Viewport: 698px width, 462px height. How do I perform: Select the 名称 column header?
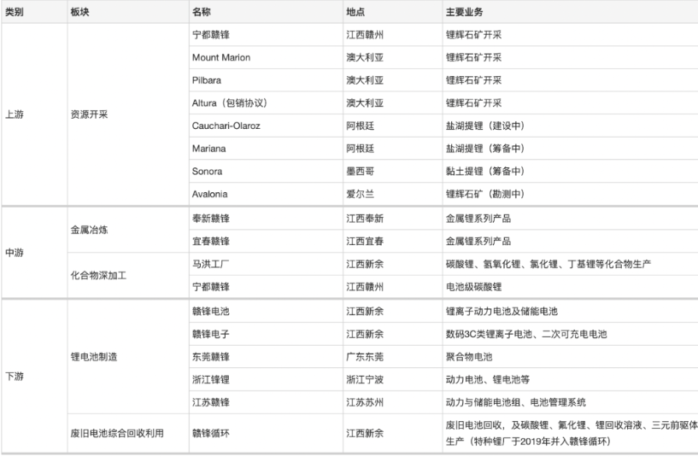point(203,12)
